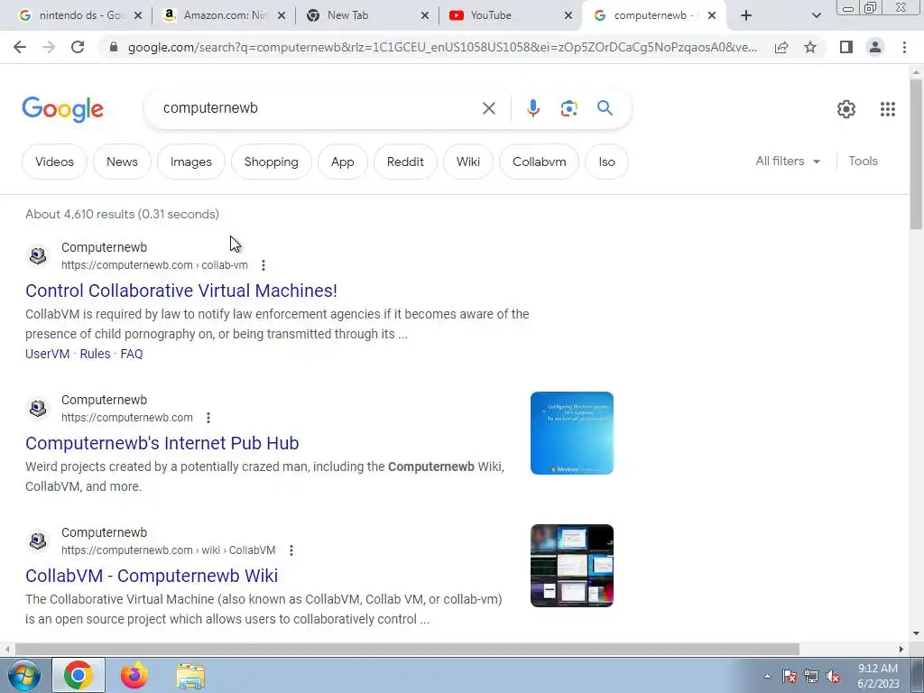
Task: Open the taskbar clock and date
Action: (878, 676)
